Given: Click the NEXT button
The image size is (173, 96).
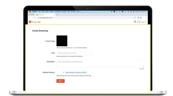Looking at the screenshot, I should [60, 81].
